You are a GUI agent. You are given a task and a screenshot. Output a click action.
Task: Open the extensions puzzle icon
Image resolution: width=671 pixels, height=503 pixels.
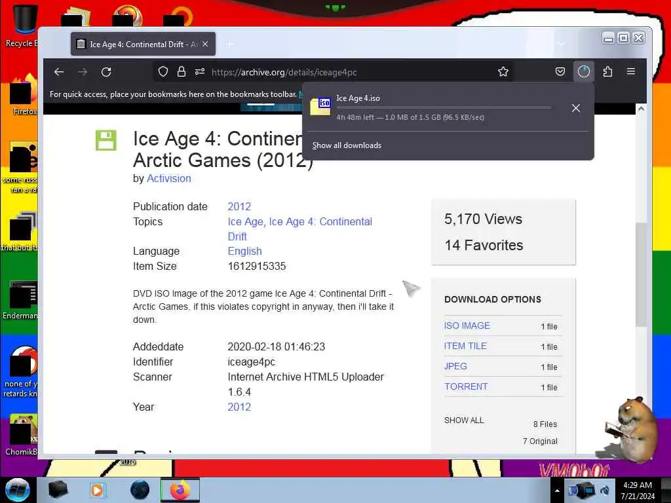[607, 72]
